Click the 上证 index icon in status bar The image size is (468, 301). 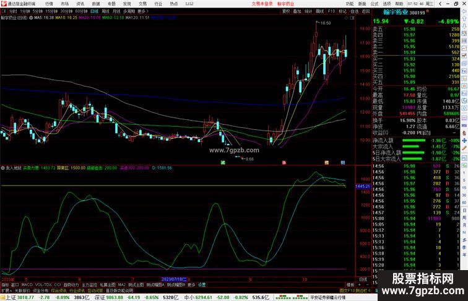3,297
